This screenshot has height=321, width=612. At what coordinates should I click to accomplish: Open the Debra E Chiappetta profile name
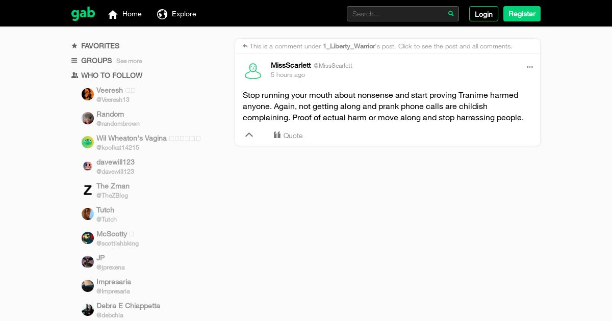click(128, 306)
